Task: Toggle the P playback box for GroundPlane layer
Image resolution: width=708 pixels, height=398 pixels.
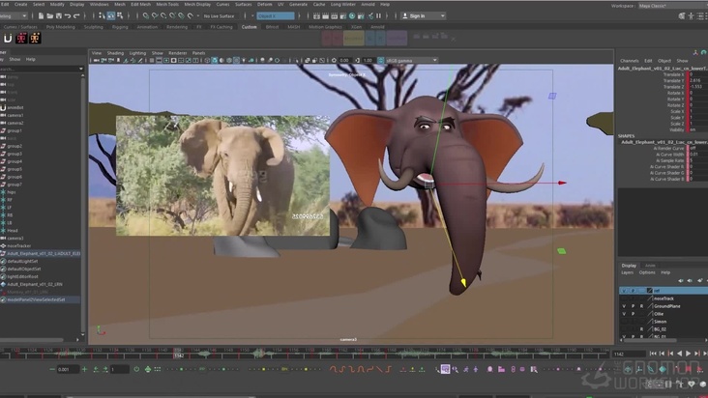Action: (x=633, y=306)
